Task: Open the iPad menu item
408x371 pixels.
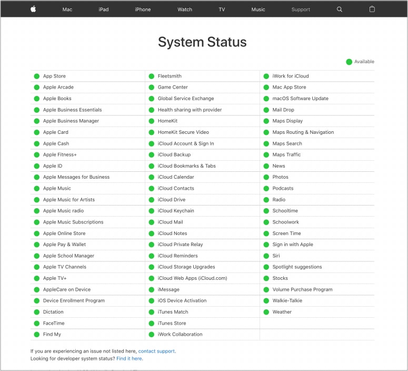Action: click(x=104, y=9)
